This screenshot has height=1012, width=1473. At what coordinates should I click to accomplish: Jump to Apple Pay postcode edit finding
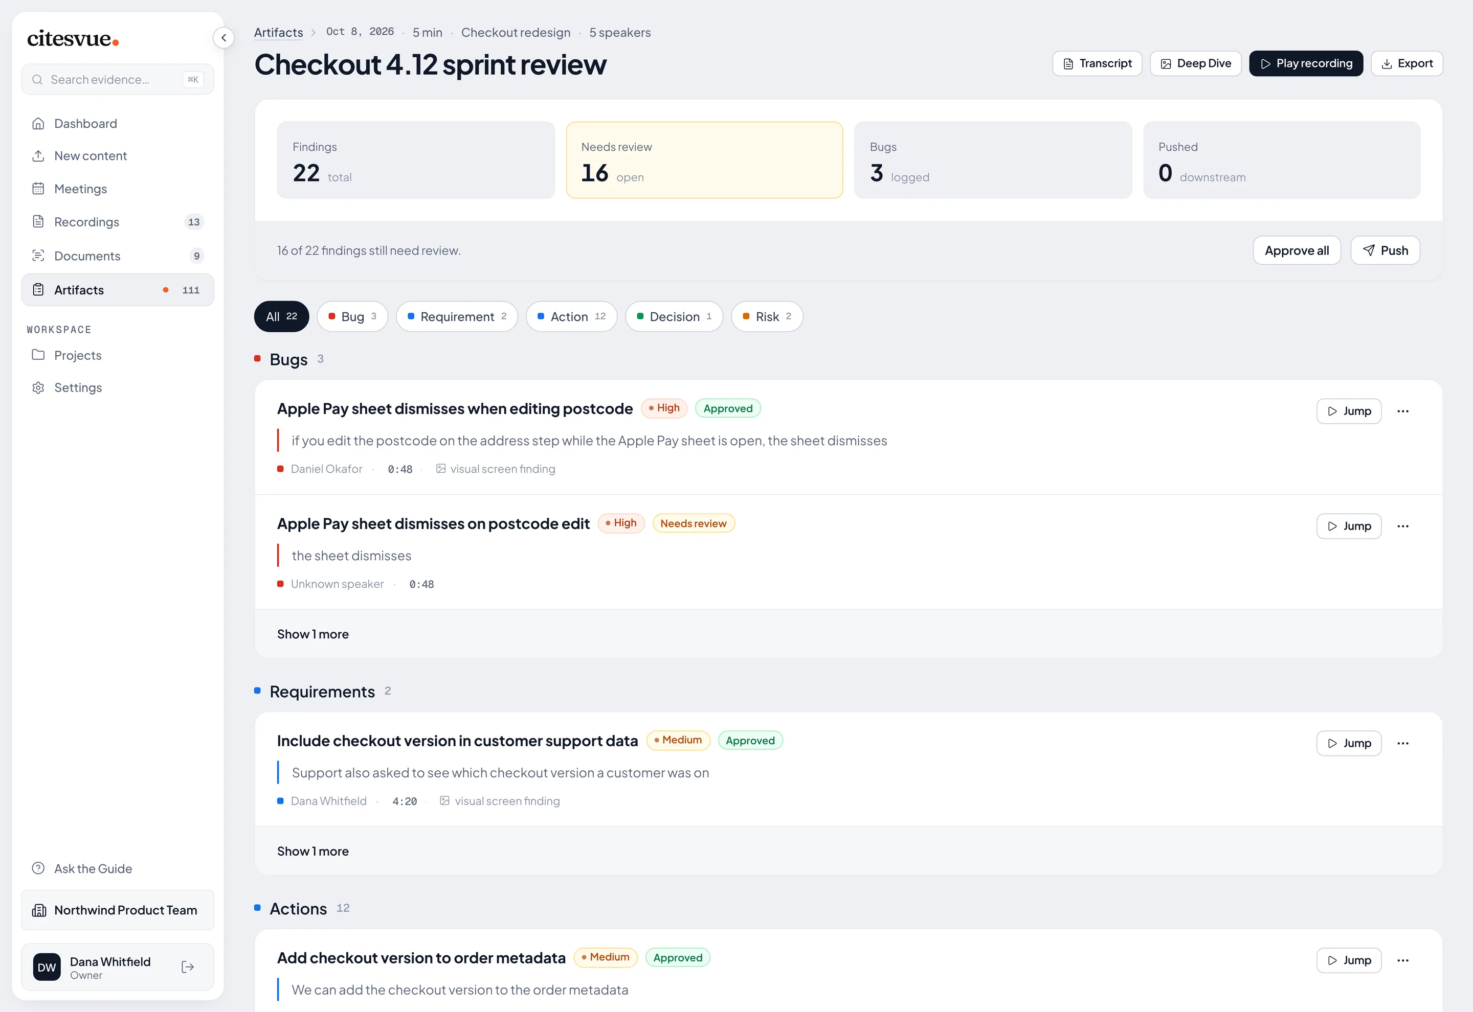(1349, 526)
